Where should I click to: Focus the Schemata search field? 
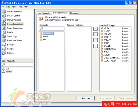[52, 28]
